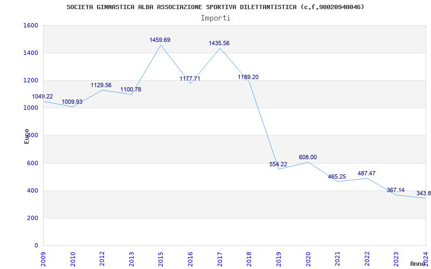
Task: Click the 554.22 data label
Action: pos(278,165)
